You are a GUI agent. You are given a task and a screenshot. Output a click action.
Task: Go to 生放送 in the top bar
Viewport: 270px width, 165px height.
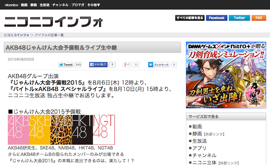(x=45, y=5)
